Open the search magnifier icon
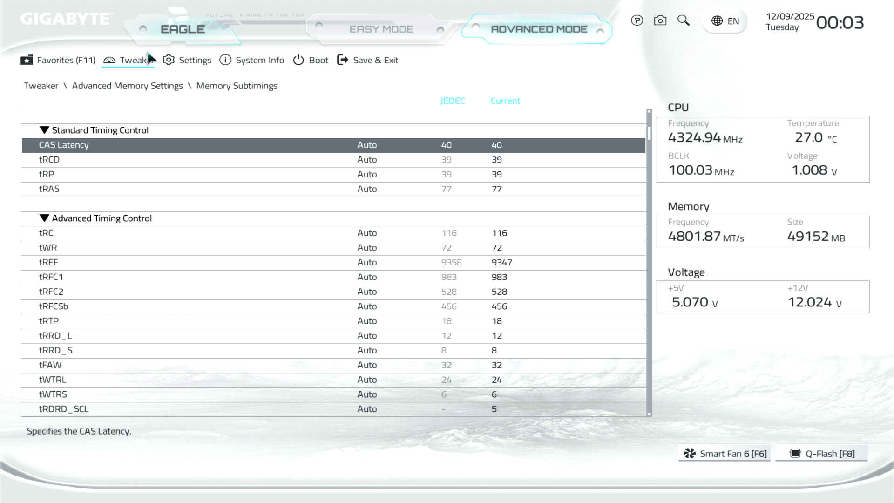Viewport: 894px width, 503px height. (683, 20)
